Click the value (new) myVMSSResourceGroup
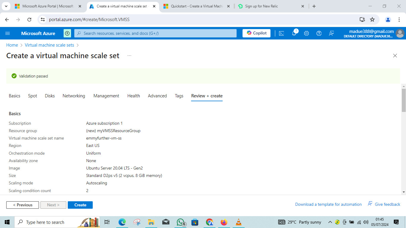Image resolution: width=406 pixels, height=228 pixels. 113,131
